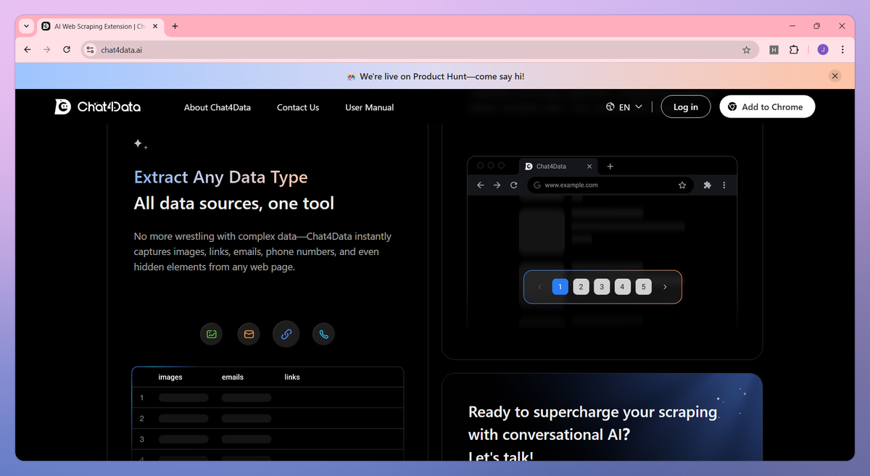Select pagination page 1
Screen dimensions: 870x476
point(560,287)
